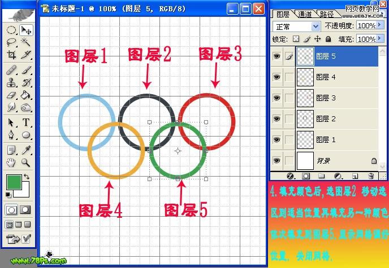
Task: Select the Dodge tool
Action: click(26, 107)
